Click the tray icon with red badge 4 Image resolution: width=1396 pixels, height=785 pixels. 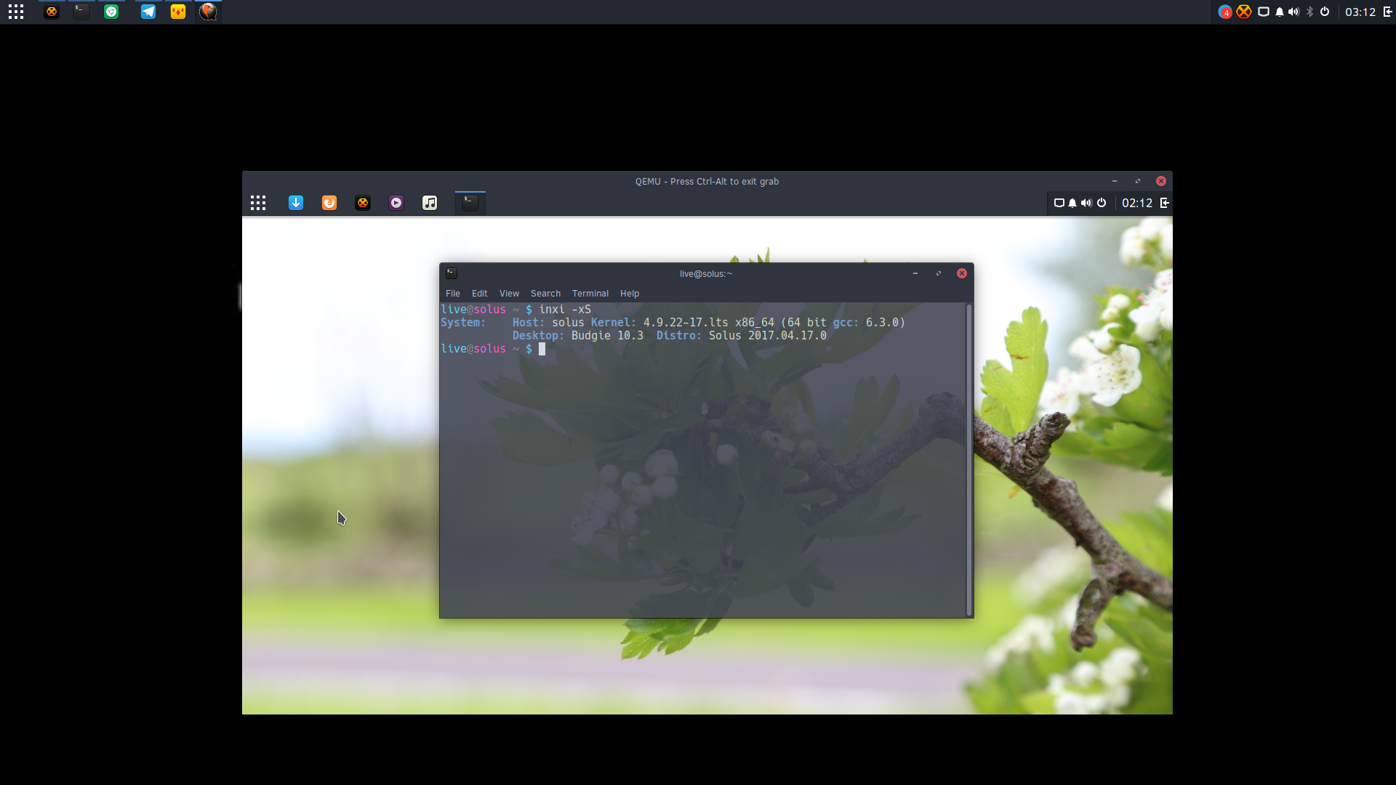pyautogui.click(x=1225, y=12)
